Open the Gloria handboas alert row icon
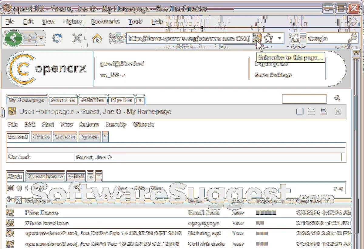The width and height of the screenshot is (364, 249). coord(10,223)
